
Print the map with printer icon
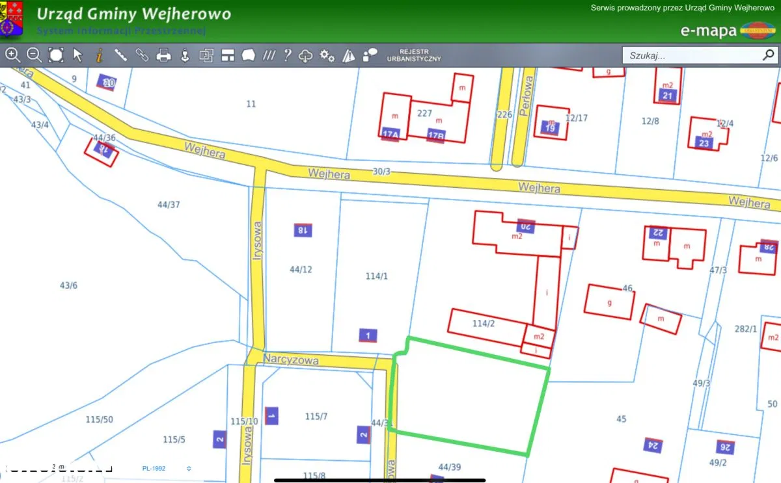(x=163, y=55)
